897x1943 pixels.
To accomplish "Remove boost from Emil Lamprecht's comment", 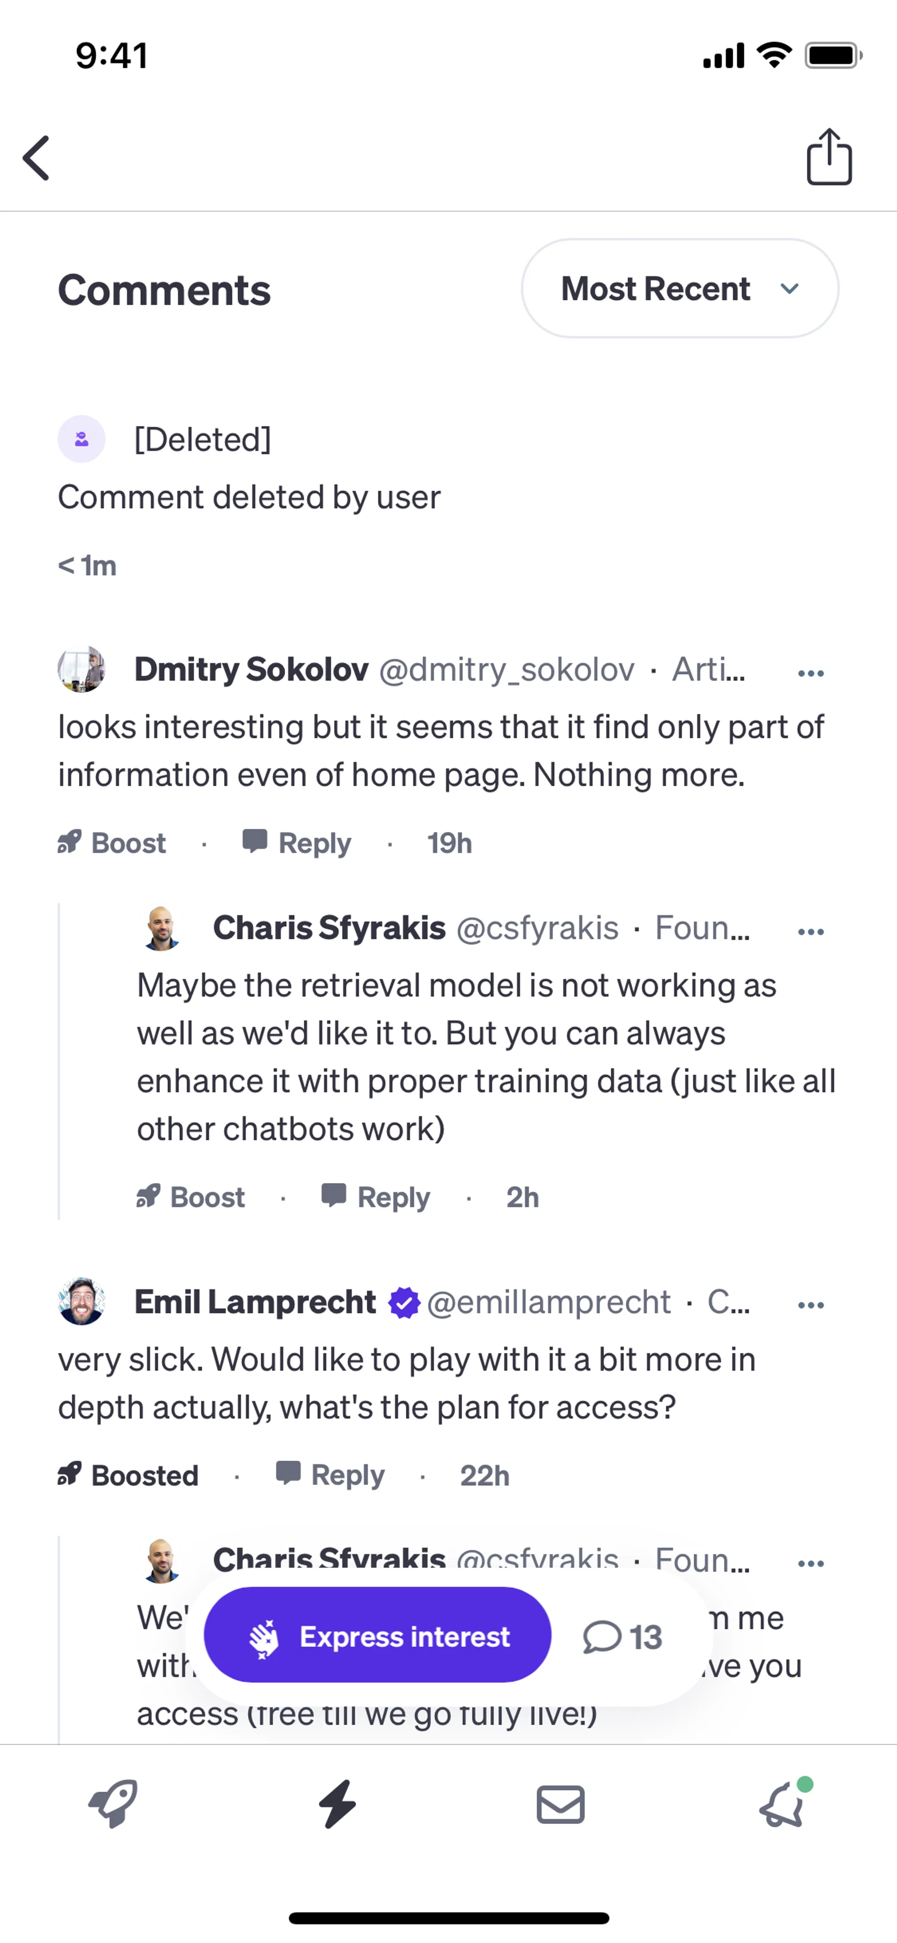I will [x=129, y=1475].
